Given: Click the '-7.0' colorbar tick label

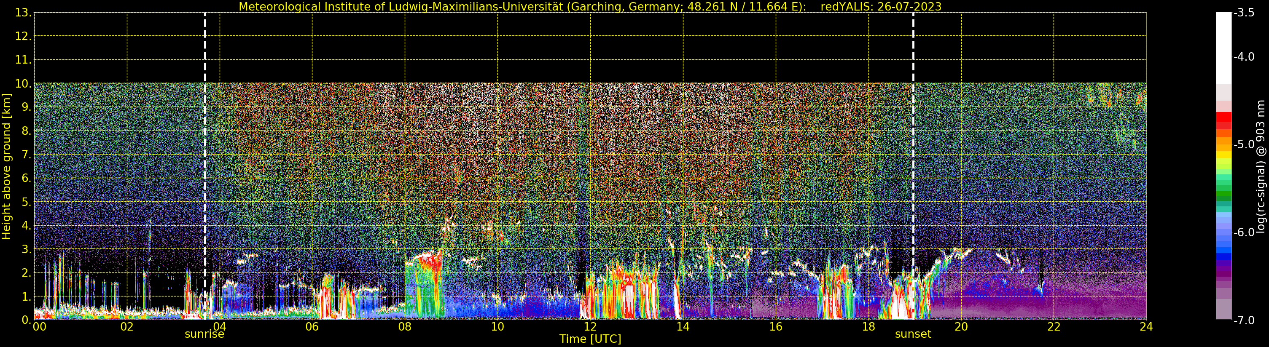Looking at the screenshot, I should (1244, 320).
